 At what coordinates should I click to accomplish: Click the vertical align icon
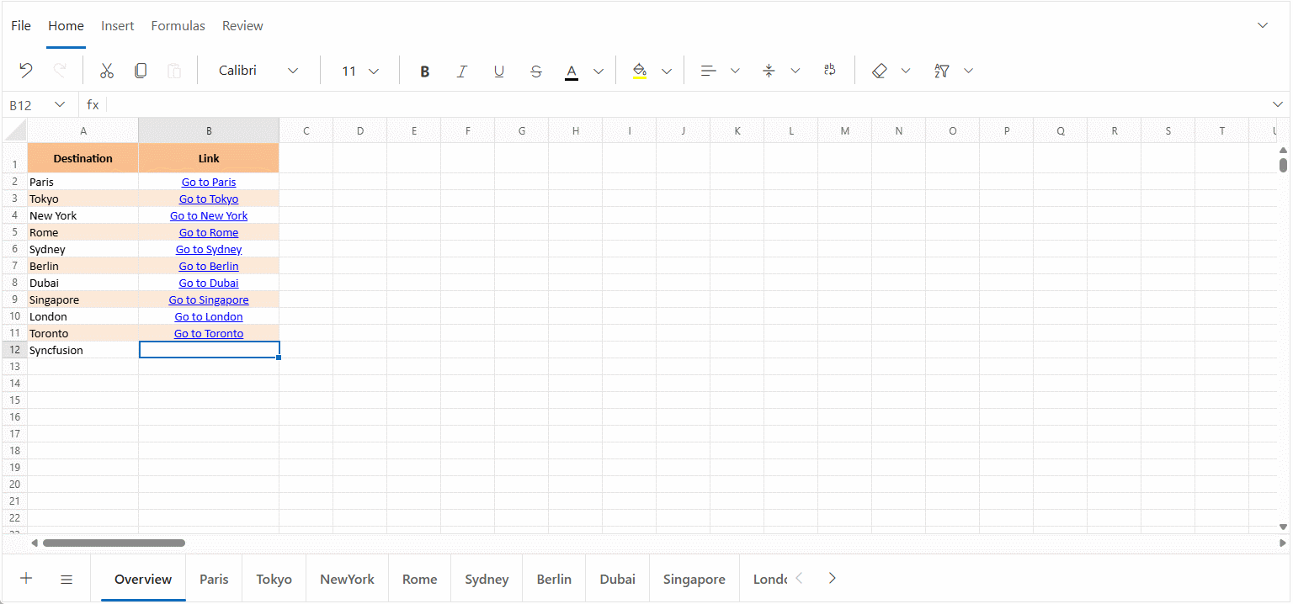click(x=769, y=71)
